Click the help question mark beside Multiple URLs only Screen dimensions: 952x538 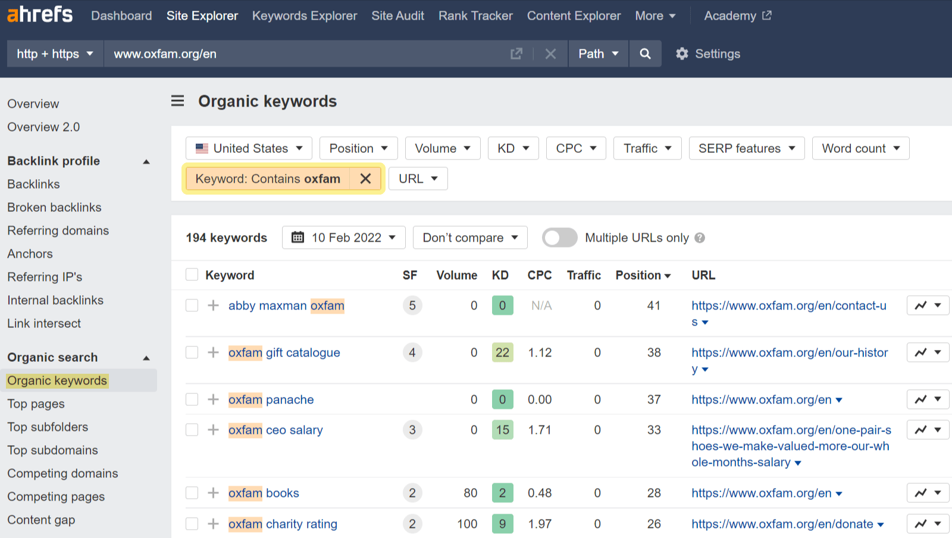[x=700, y=237]
